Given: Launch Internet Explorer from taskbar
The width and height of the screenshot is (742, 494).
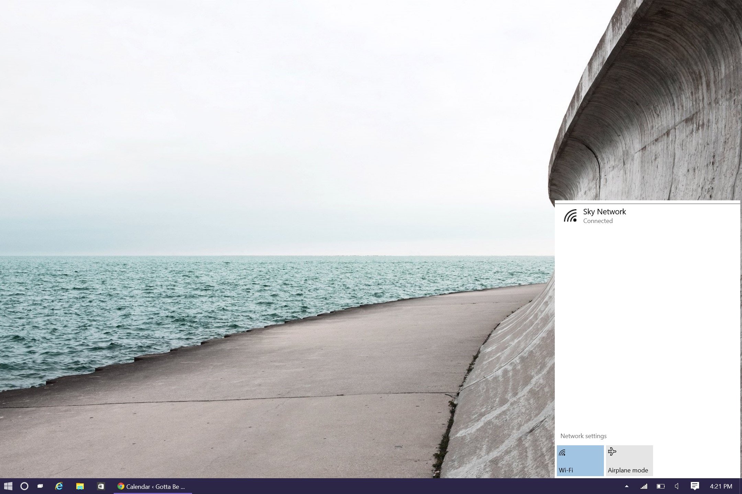Looking at the screenshot, I should tap(59, 486).
